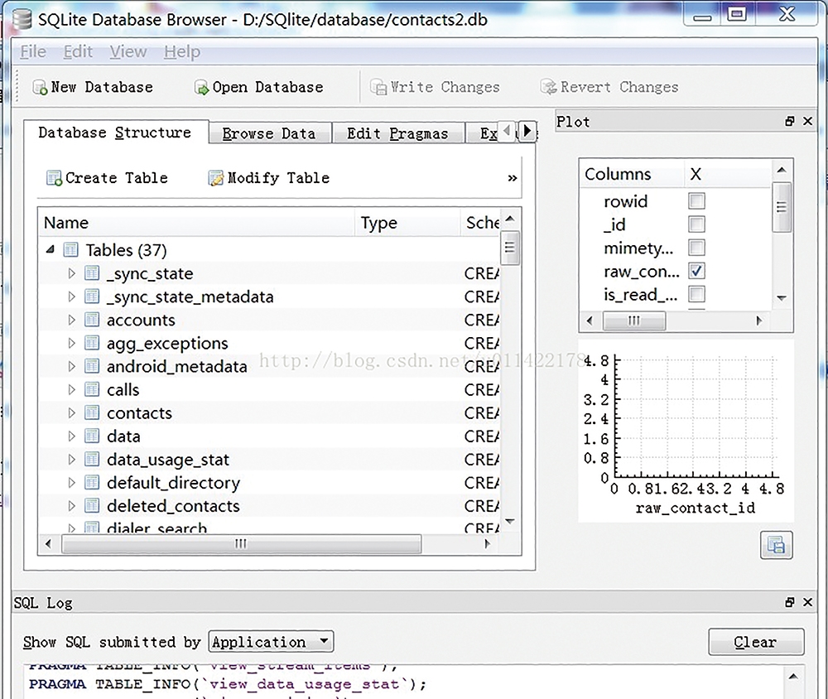Click the table icon next to accounts
This screenshot has height=699, width=828.
[92, 320]
